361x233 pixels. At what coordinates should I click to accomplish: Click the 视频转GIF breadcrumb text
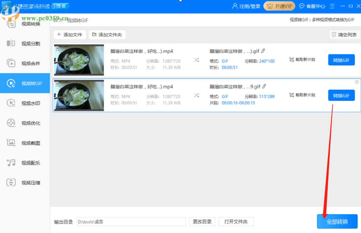pos(77,20)
